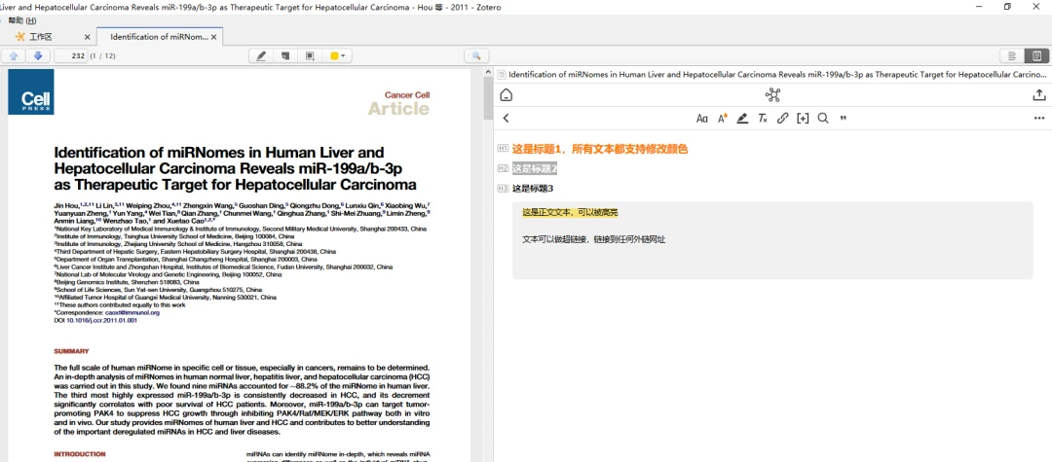Click highlighted text 这是正文文本，可以被高亮

coord(570,212)
